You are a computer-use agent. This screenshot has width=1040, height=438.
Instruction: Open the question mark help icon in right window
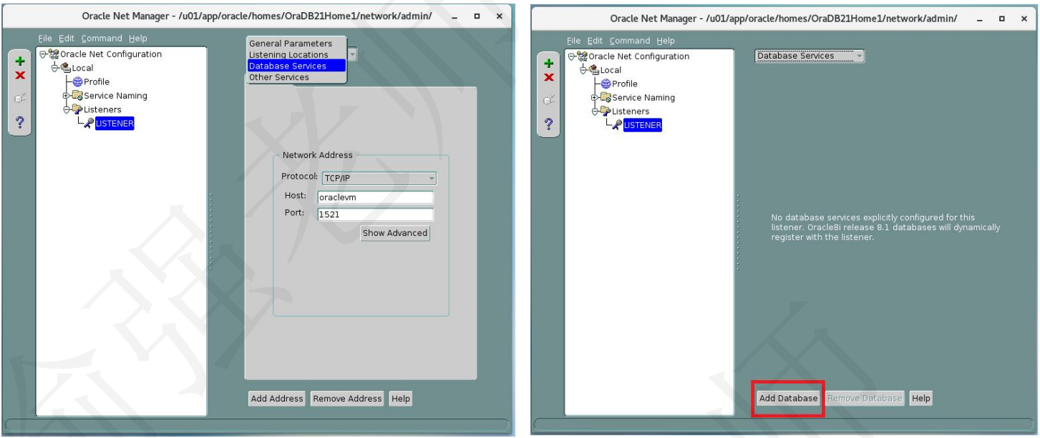(x=548, y=124)
